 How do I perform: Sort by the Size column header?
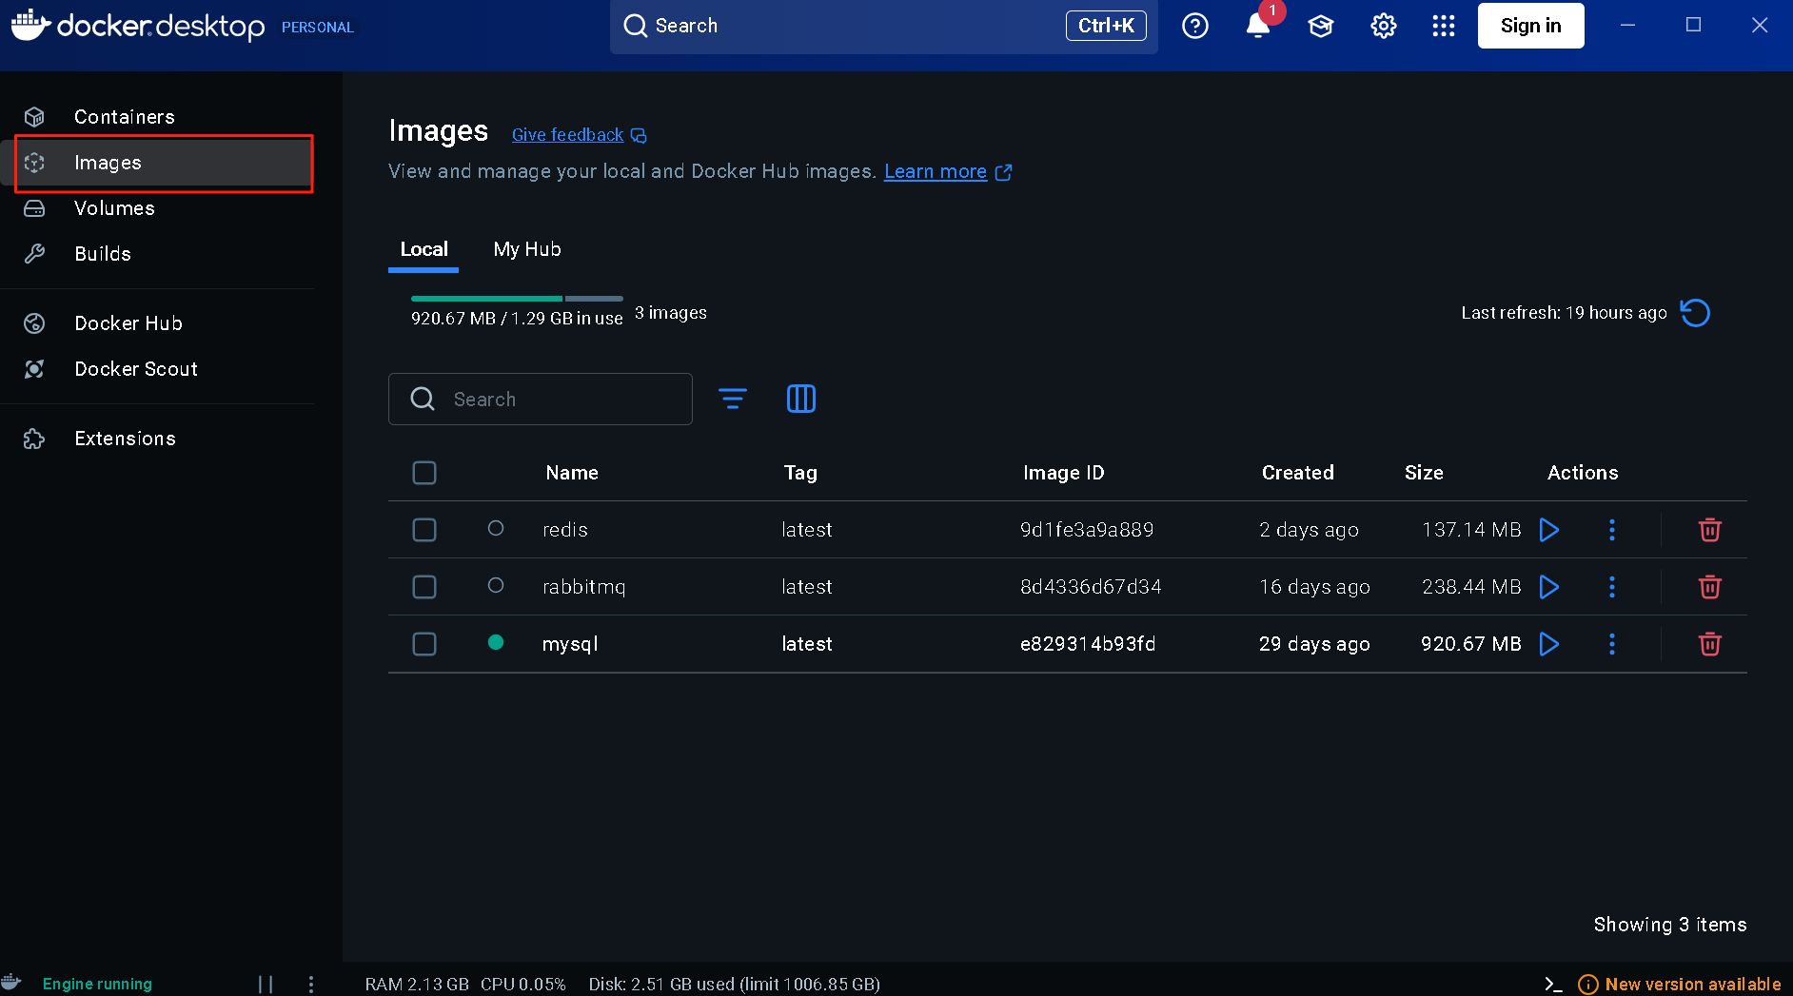pos(1424,473)
